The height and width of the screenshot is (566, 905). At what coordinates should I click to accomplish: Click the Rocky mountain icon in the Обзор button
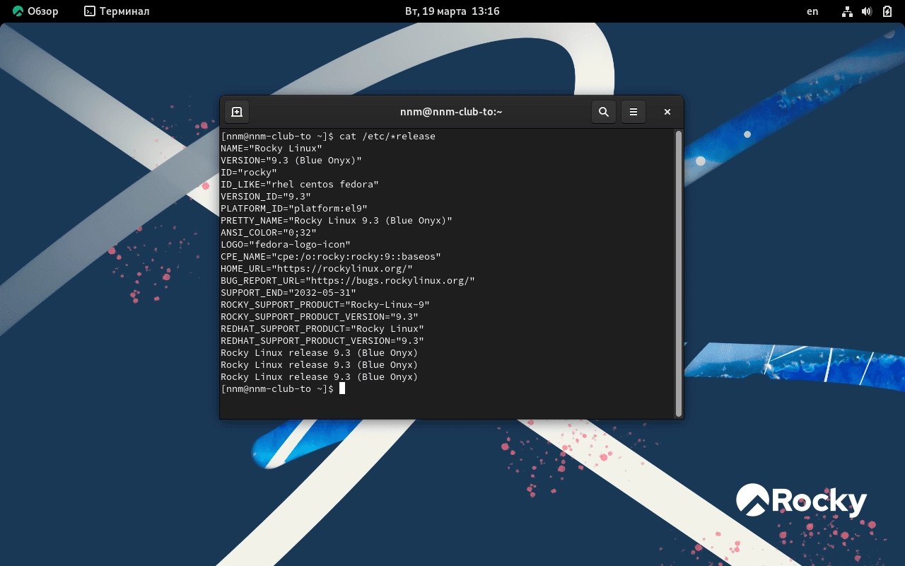(18, 11)
